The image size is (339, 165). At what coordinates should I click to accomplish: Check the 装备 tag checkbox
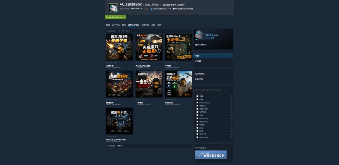click(197, 99)
